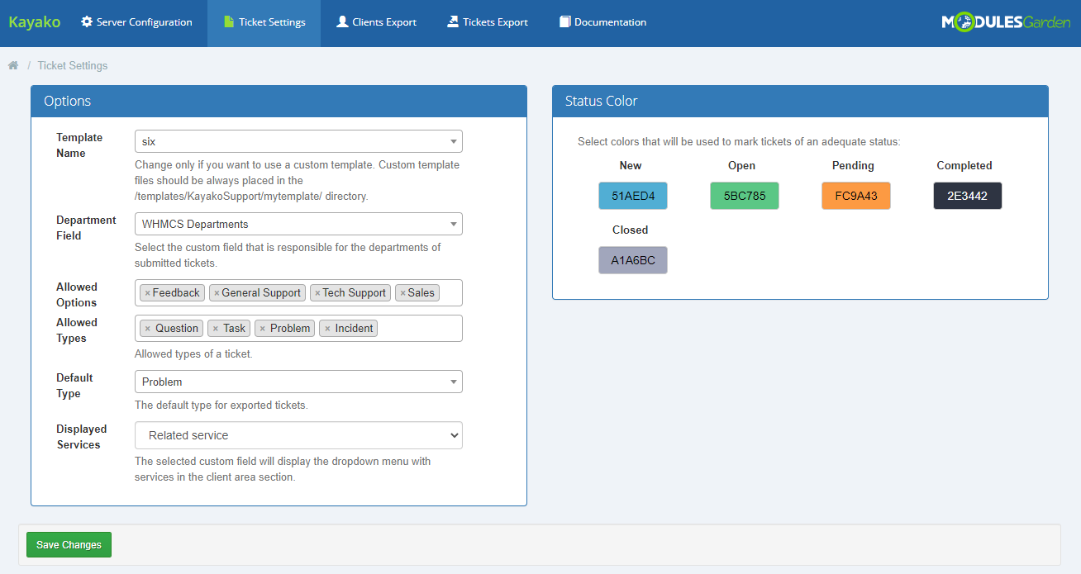
Task: Click the Feedback tag label
Action: [176, 293]
